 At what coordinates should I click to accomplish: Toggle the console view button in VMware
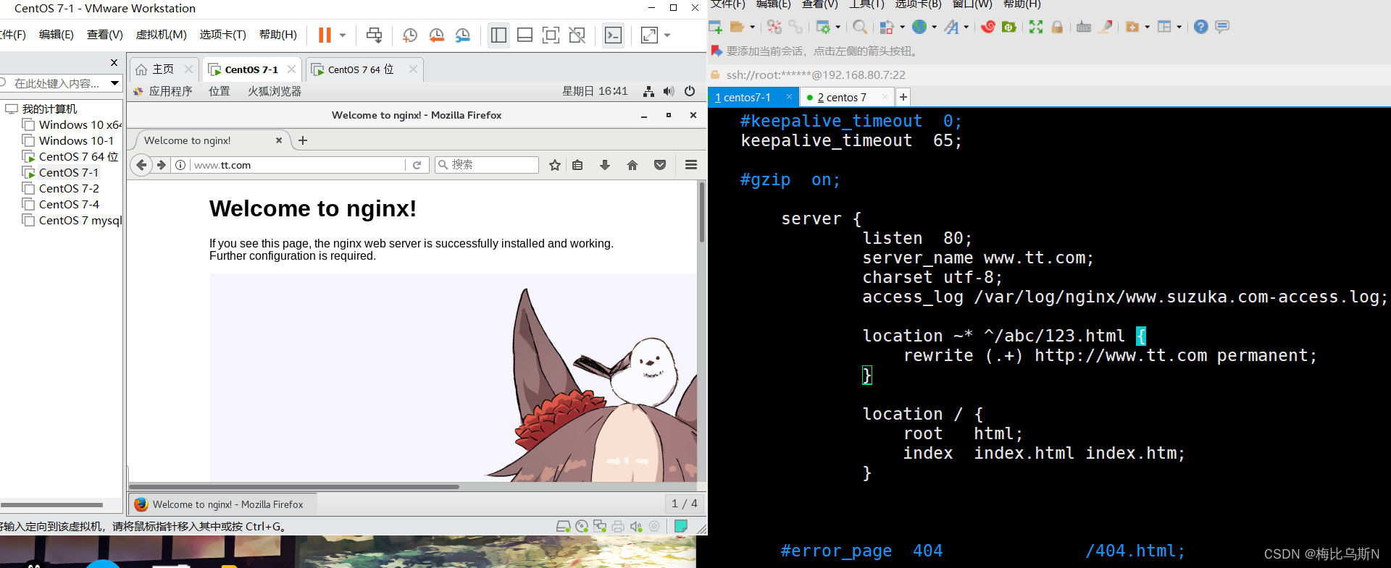pos(614,35)
